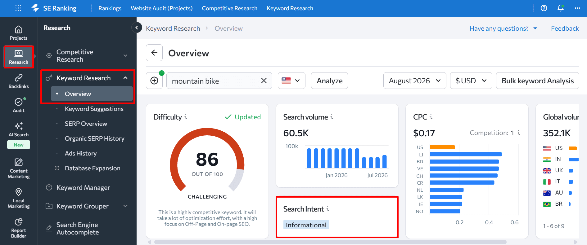The height and width of the screenshot is (245, 587).
Task: Open Report Builder in the sidebar
Action: tap(19, 228)
